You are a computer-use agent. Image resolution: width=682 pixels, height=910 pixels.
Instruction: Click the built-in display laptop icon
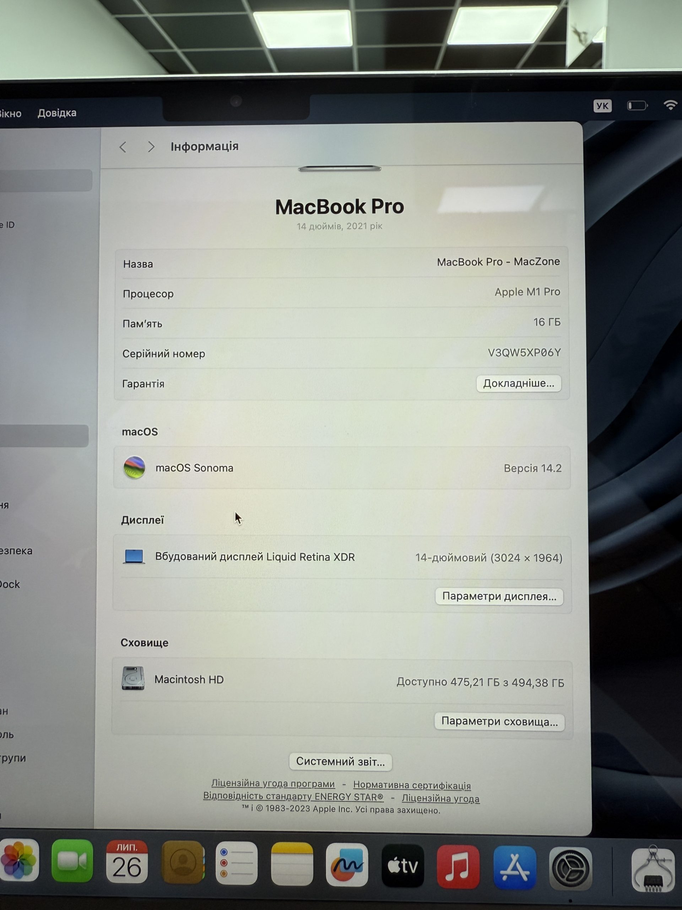tap(134, 557)
